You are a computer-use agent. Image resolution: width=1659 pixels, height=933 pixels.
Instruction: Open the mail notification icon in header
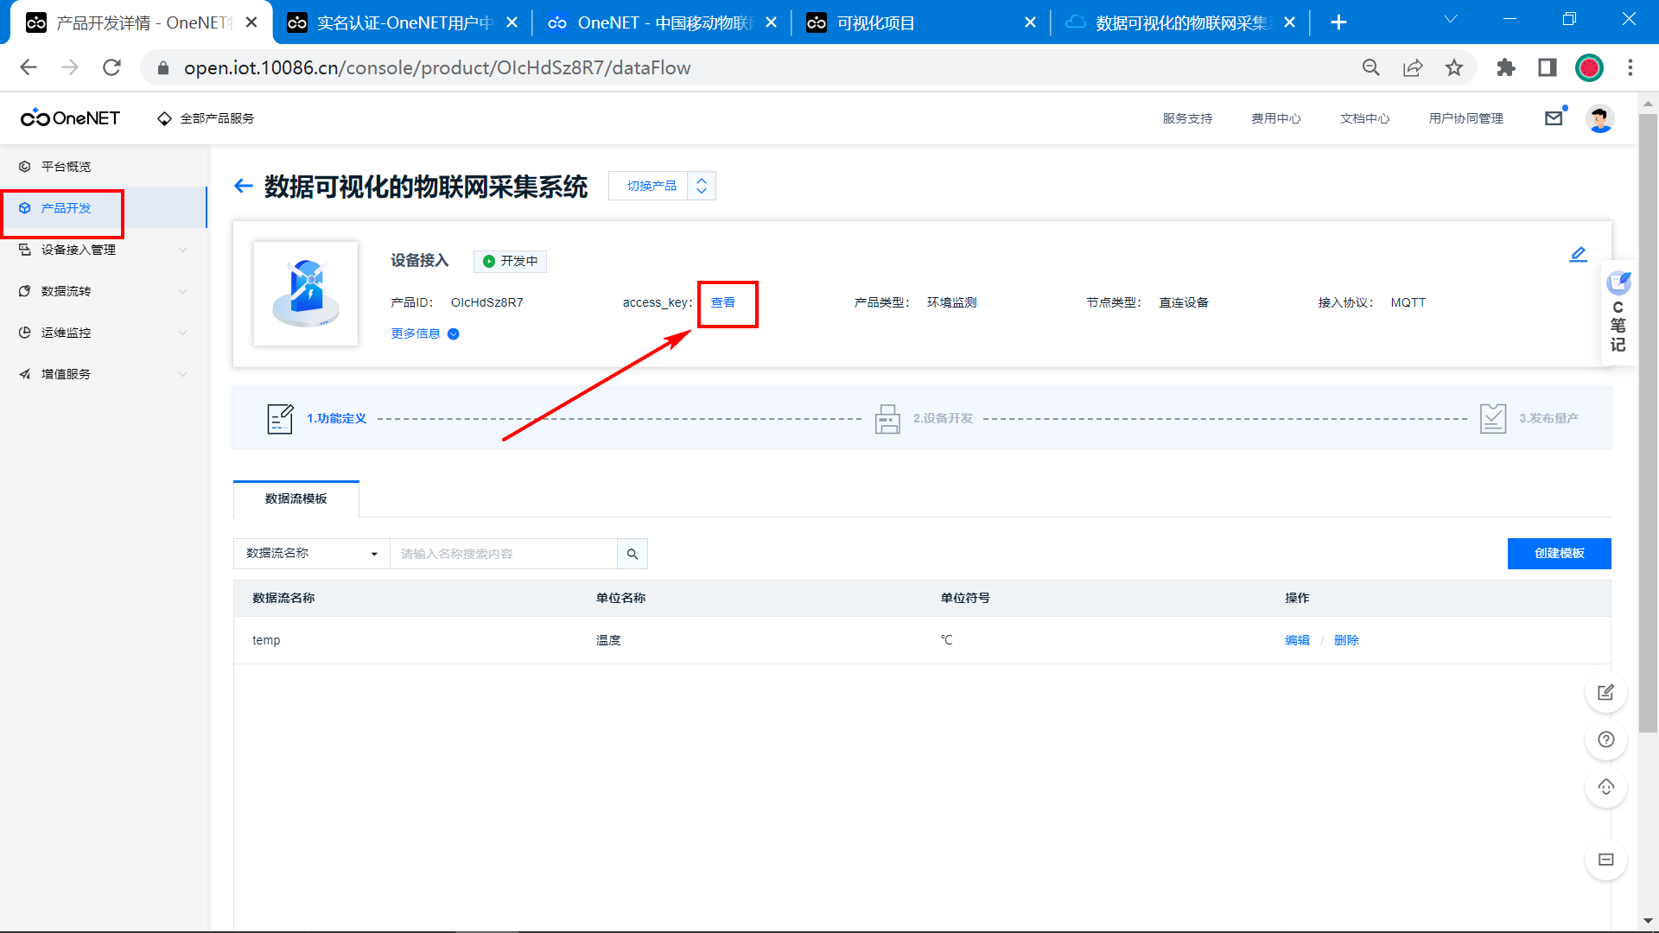coord(1554,118)
